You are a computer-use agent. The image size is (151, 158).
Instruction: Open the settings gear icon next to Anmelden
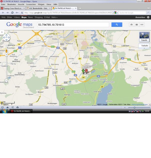click(x=148, y=17)
